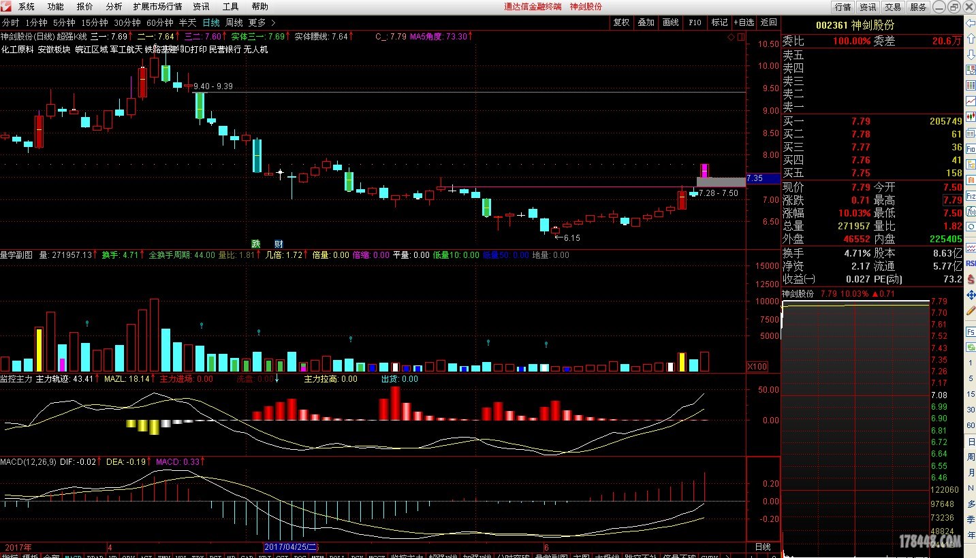This screenshot has height=558, width=976.
Task: Click the 2017/04/25 date marker on time axis
Action: point(291,547)
